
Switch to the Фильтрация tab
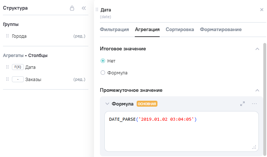coord(114,30)
